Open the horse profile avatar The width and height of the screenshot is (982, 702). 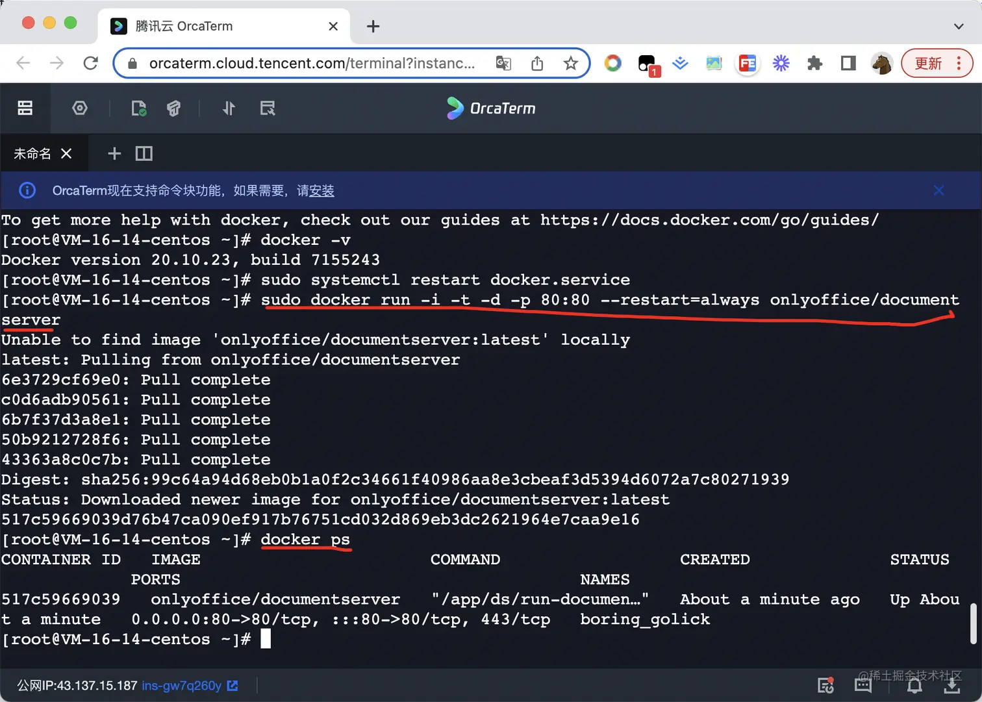click(882, 63)
